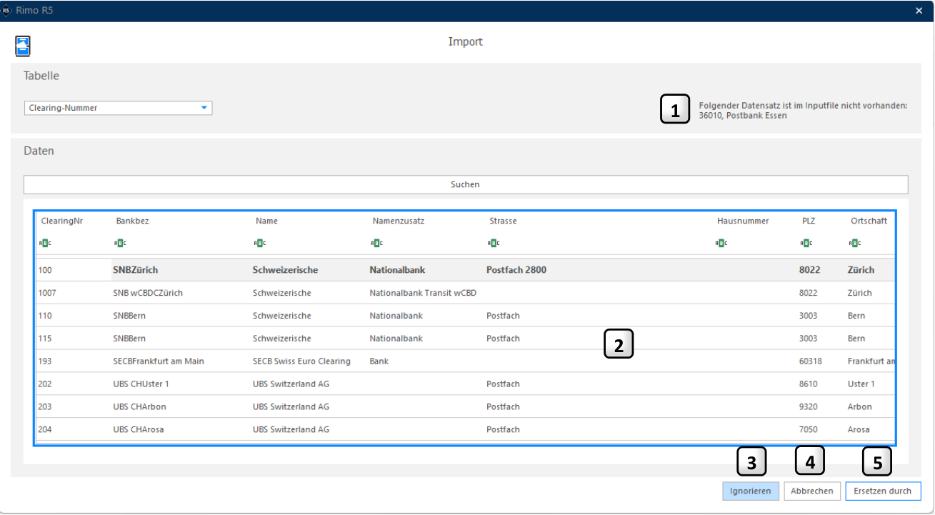Open the filter icon under PLZ column
The width and height of the screenshot is (935, 515).
[806, 243]
